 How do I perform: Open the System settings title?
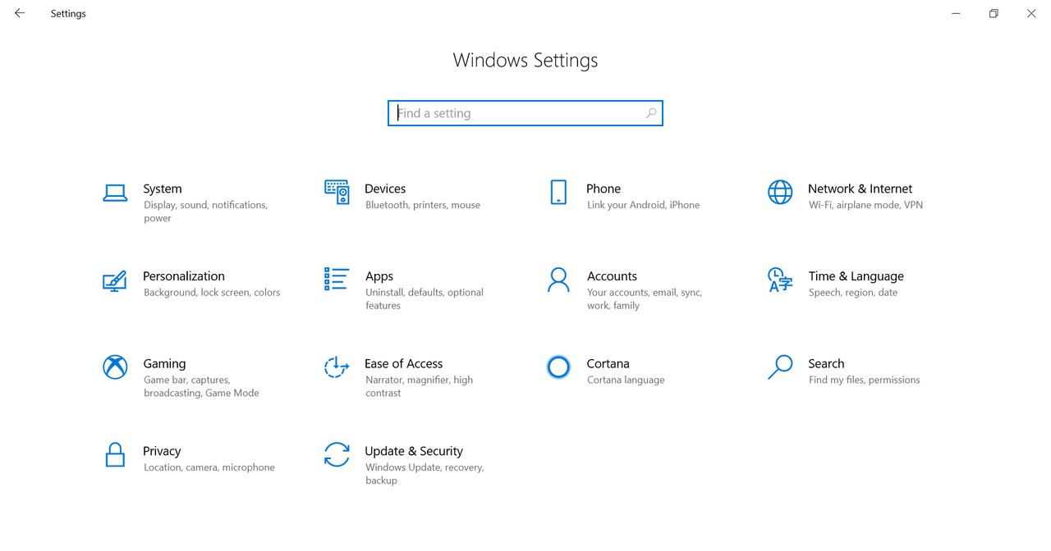coord(163,189)
